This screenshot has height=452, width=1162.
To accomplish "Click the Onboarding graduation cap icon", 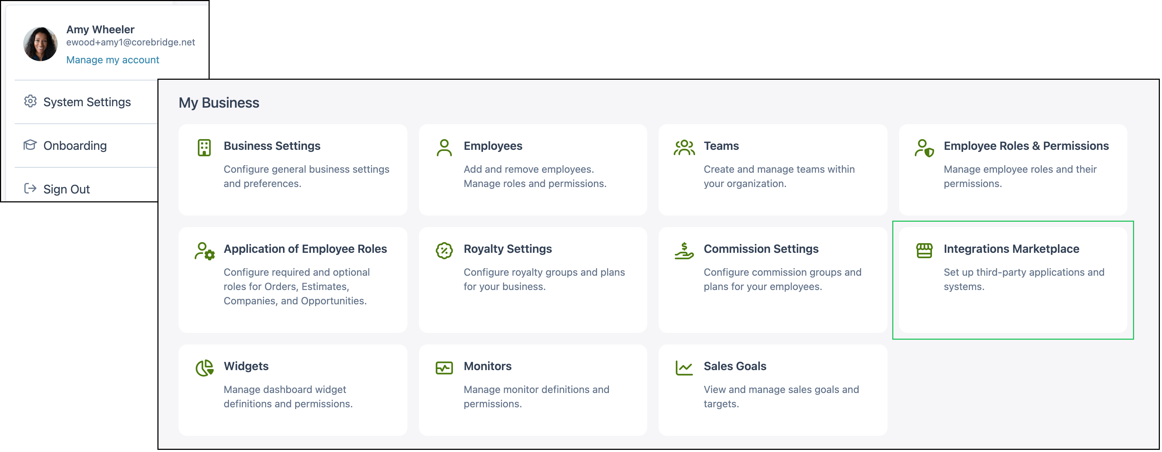I will tap(30, 145).
